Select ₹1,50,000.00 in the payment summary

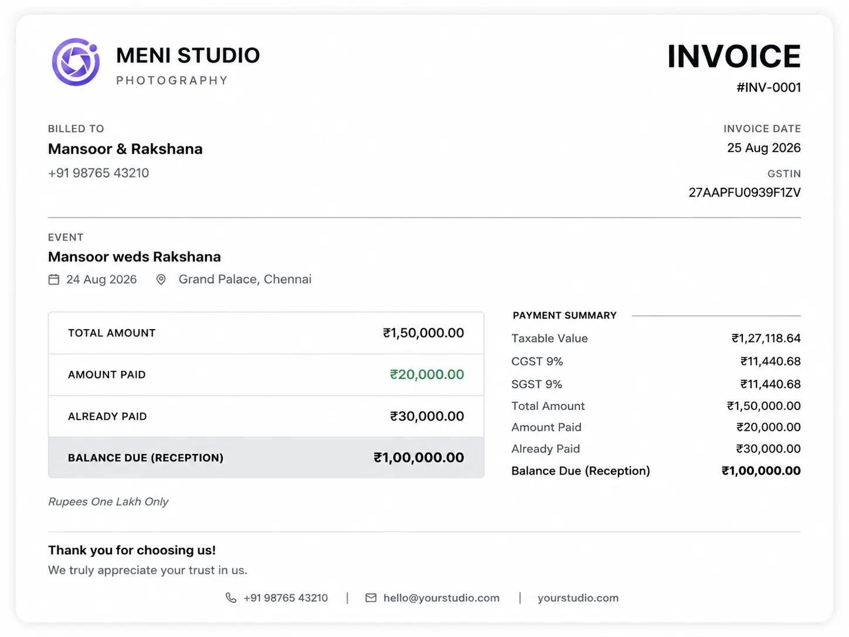(x=764, y=406)
